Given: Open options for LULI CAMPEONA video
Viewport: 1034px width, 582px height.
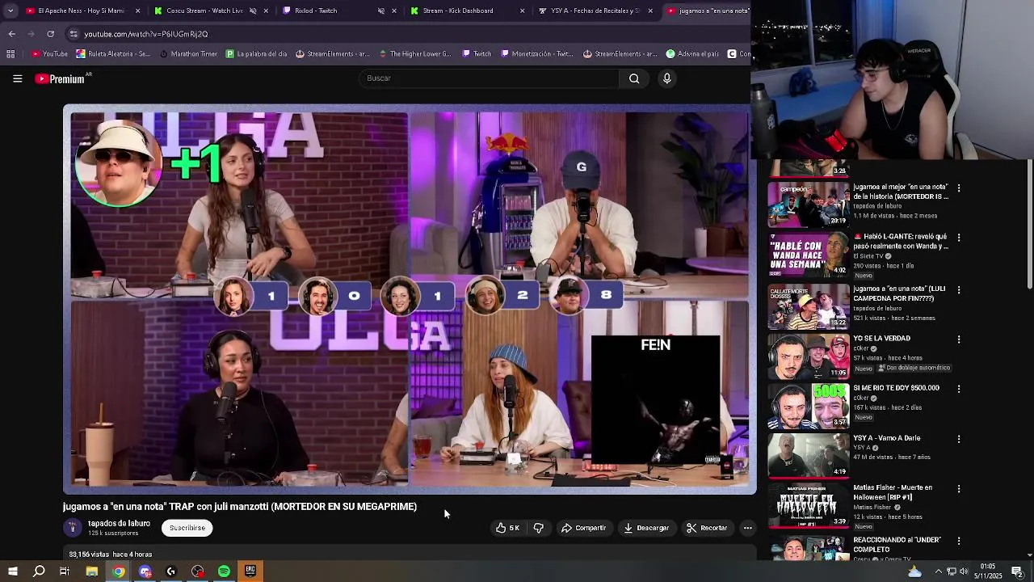Looking at the screenshot, I should (x=959, y=289).
